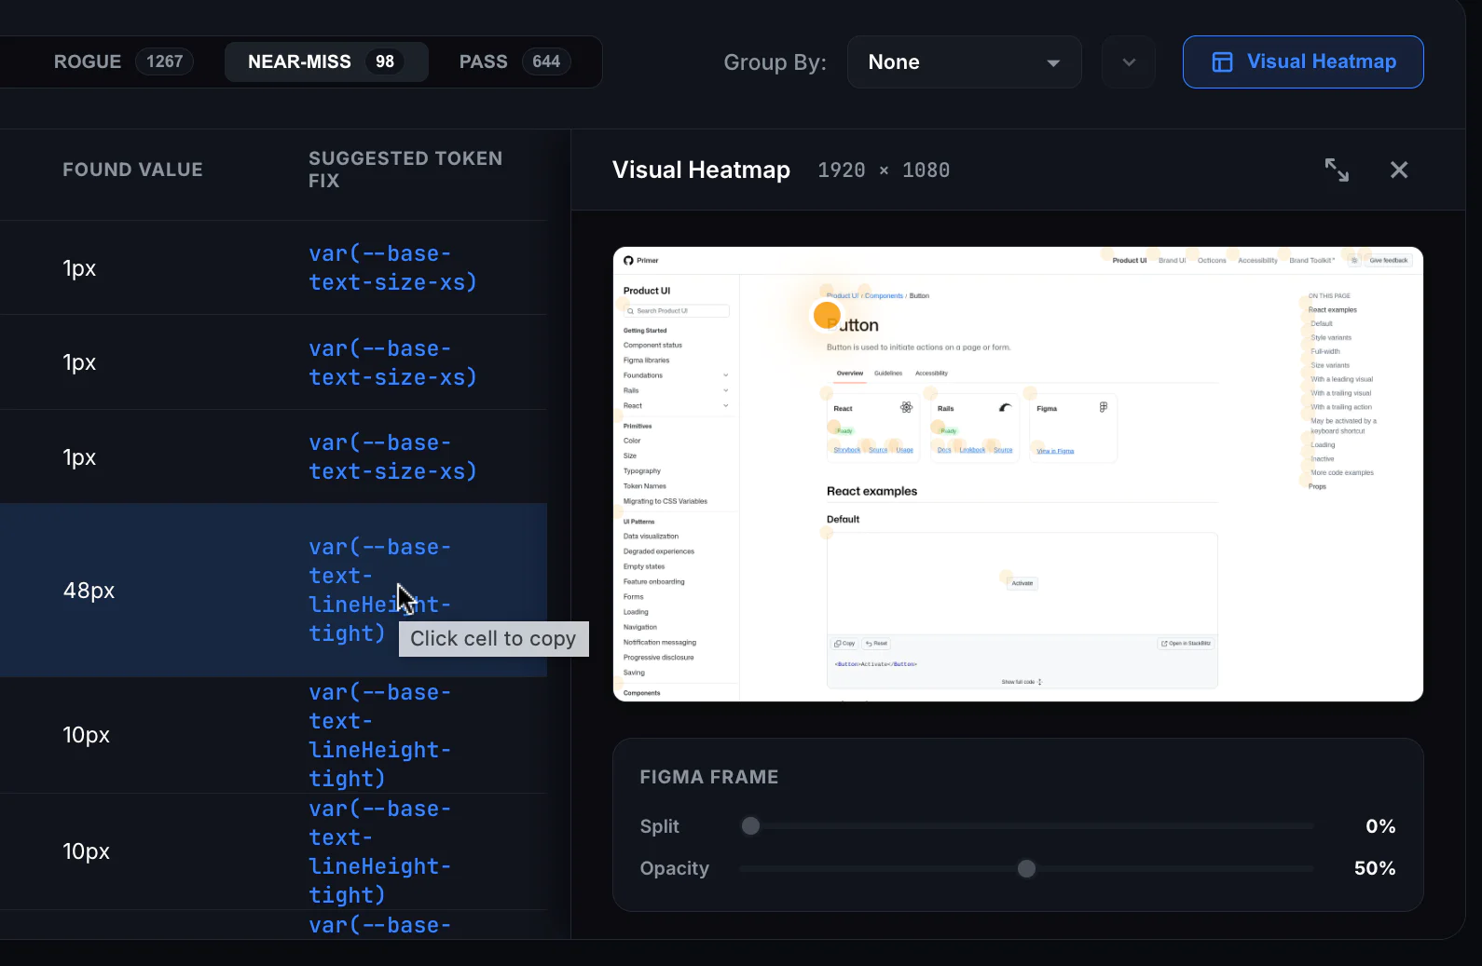Switch to the ROGUE tab
The width and height of the screenshot is (1482, 966).
(123, 61)
